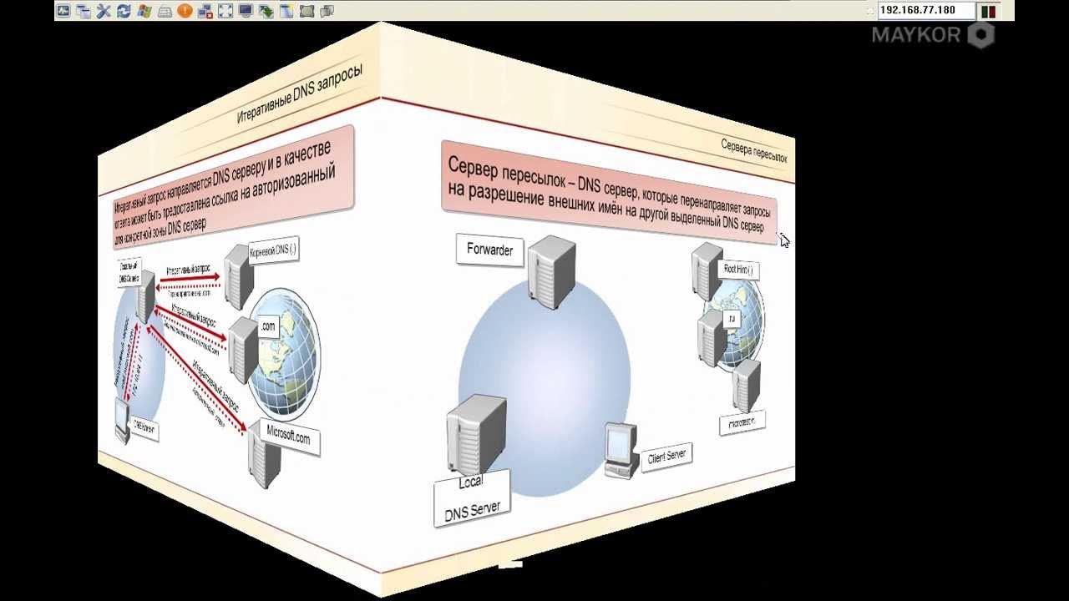Click the green download arrow icon
Screen dimensions: 1069x601
click(266, 11)
